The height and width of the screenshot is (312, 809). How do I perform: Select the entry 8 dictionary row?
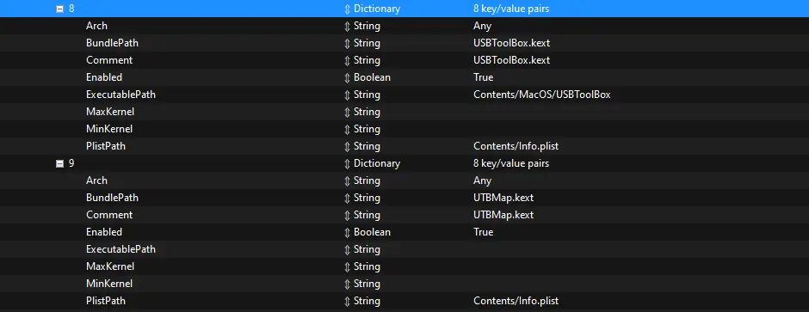(404, 9)
